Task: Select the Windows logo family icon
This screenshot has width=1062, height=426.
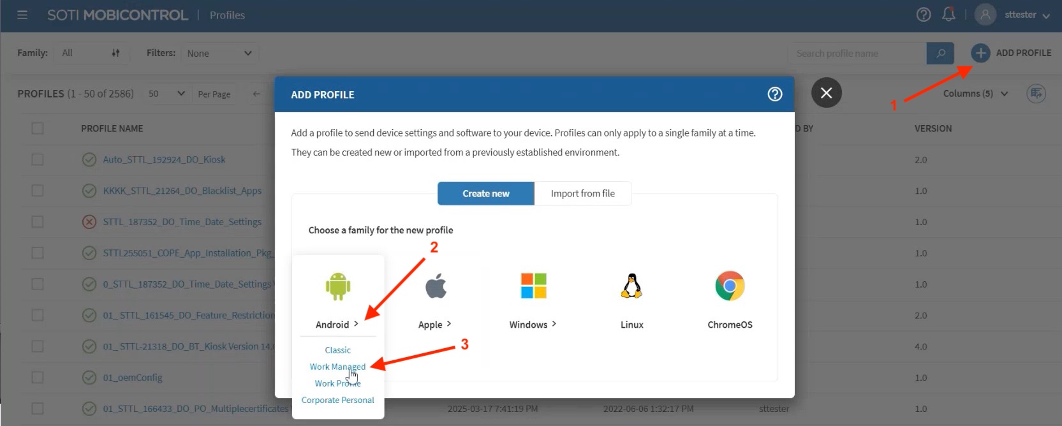Action: pos(533,286)
